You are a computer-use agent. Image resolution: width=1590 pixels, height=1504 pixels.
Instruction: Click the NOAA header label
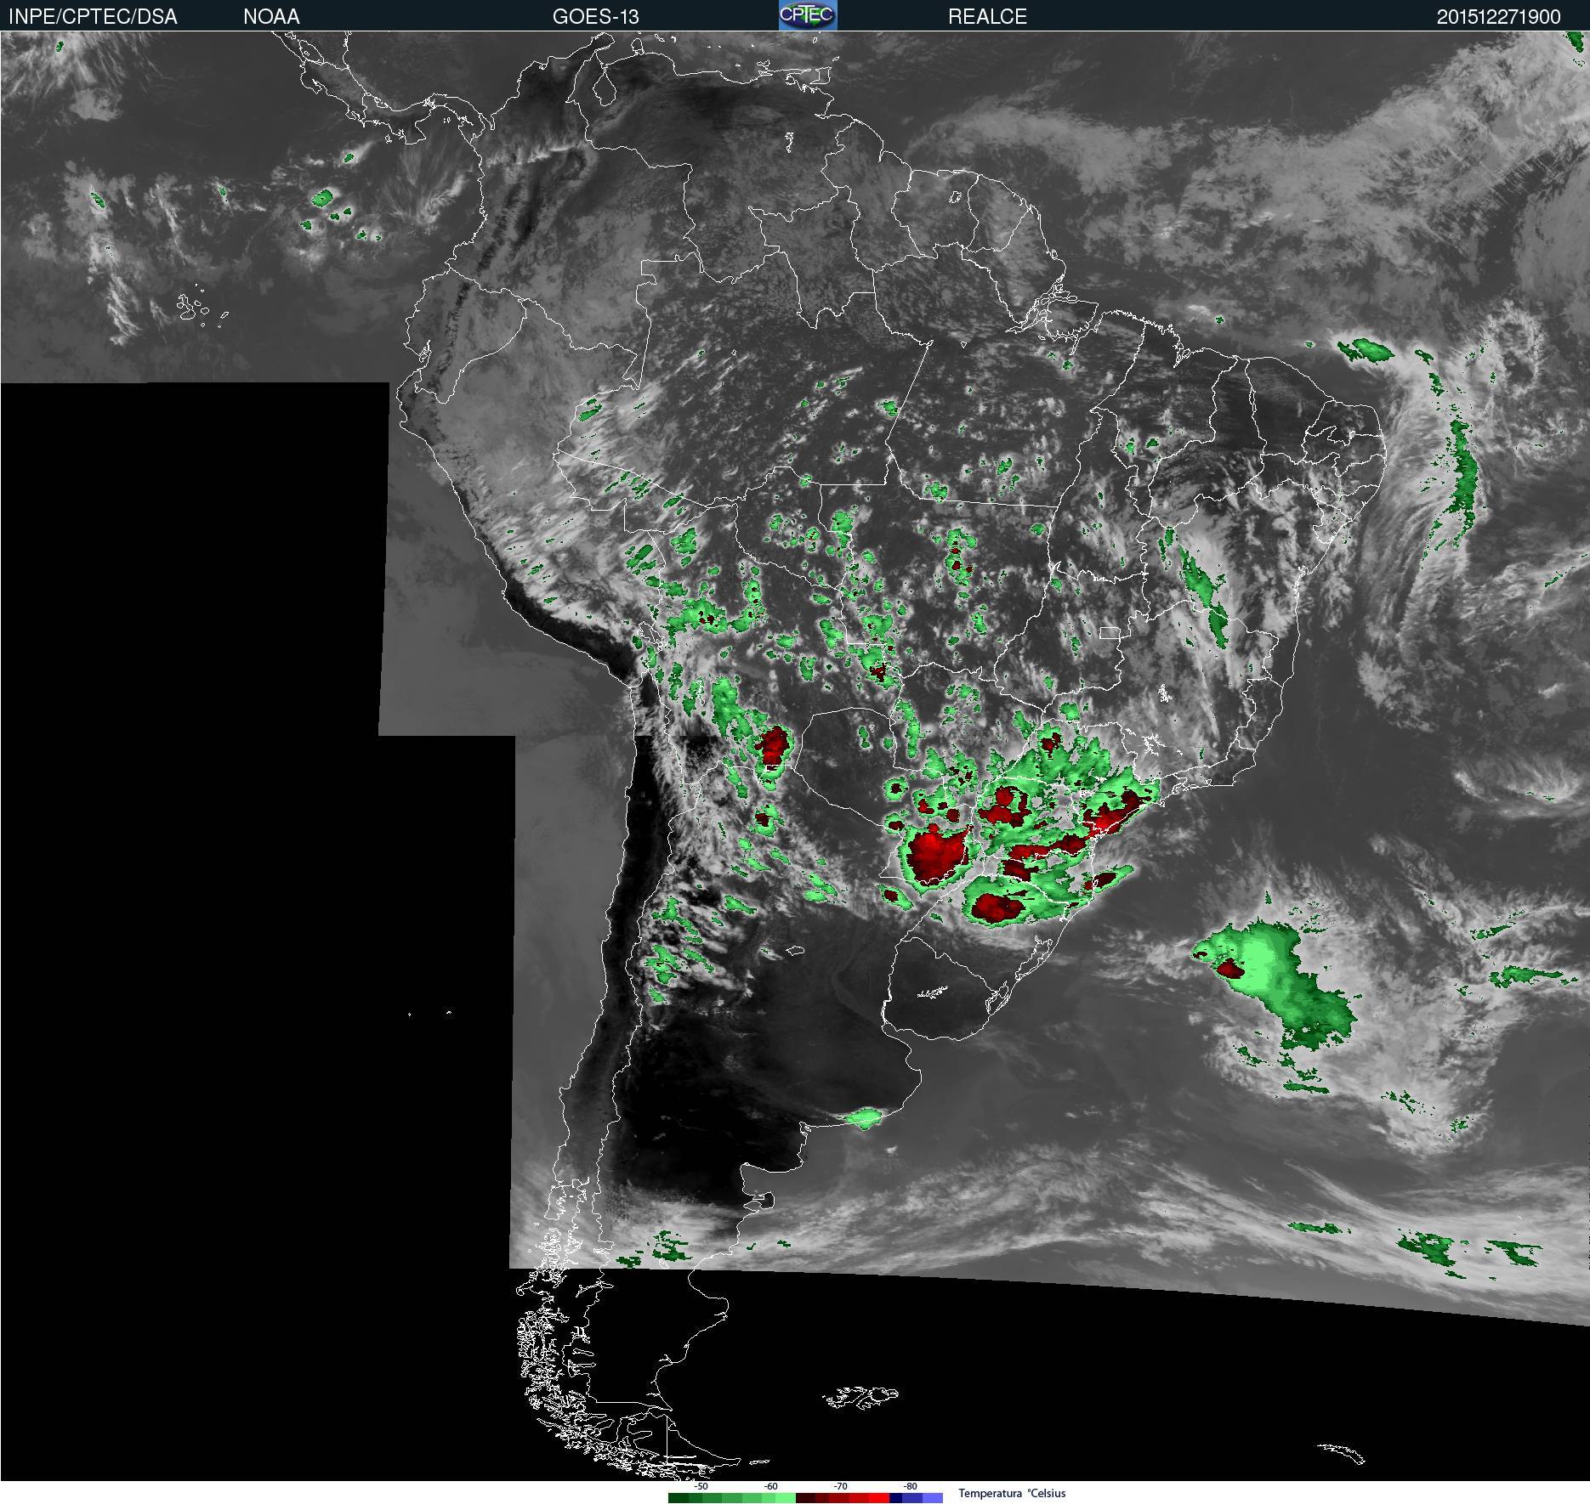(x=271, y=16)
